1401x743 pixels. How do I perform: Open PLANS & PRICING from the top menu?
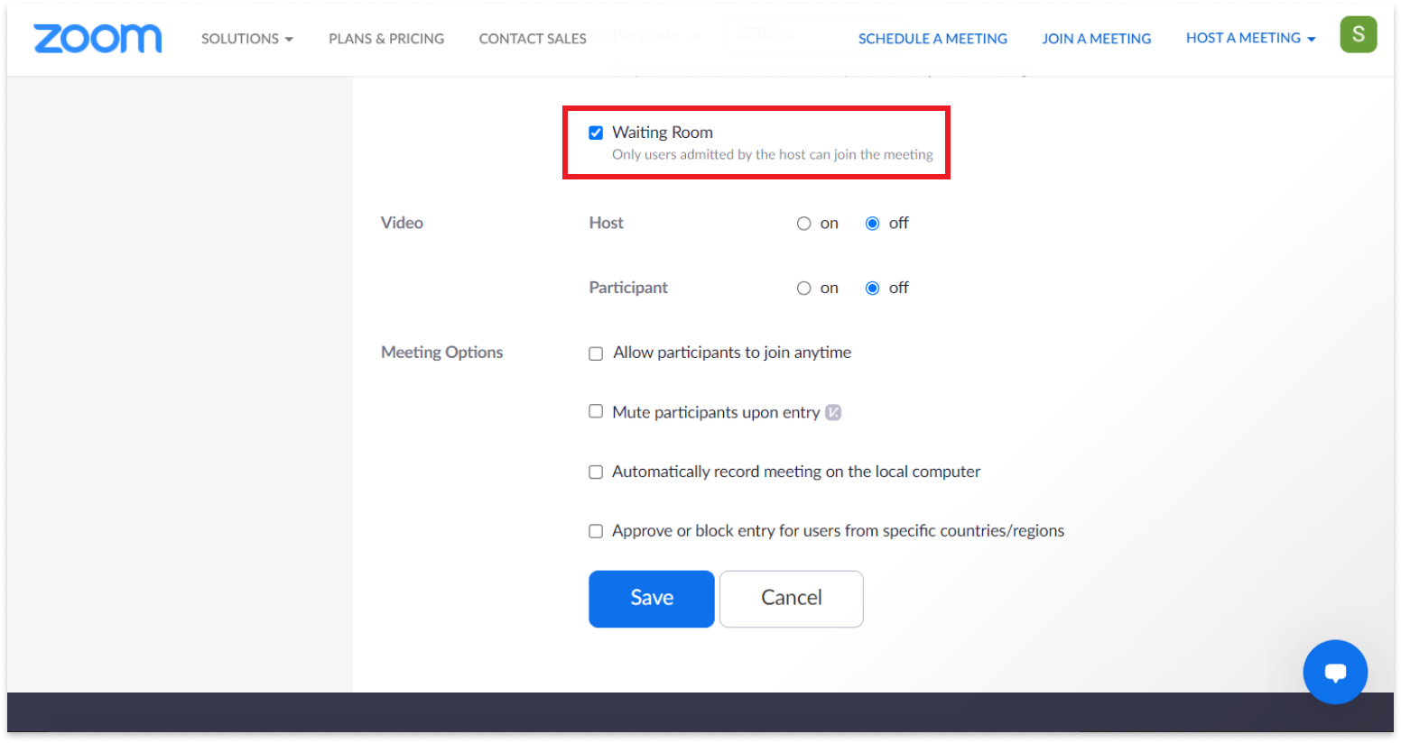click(x=386, y=39)
